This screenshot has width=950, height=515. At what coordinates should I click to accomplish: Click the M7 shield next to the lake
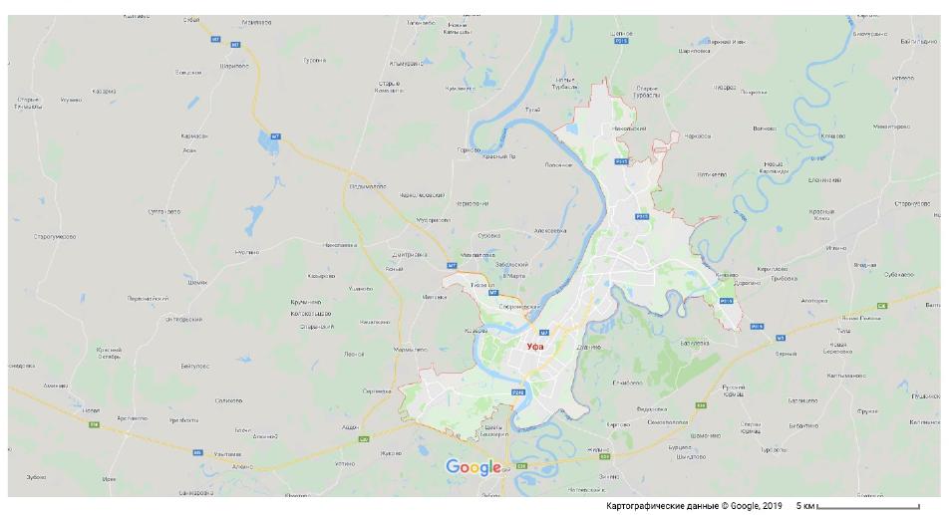pos(276,136)
